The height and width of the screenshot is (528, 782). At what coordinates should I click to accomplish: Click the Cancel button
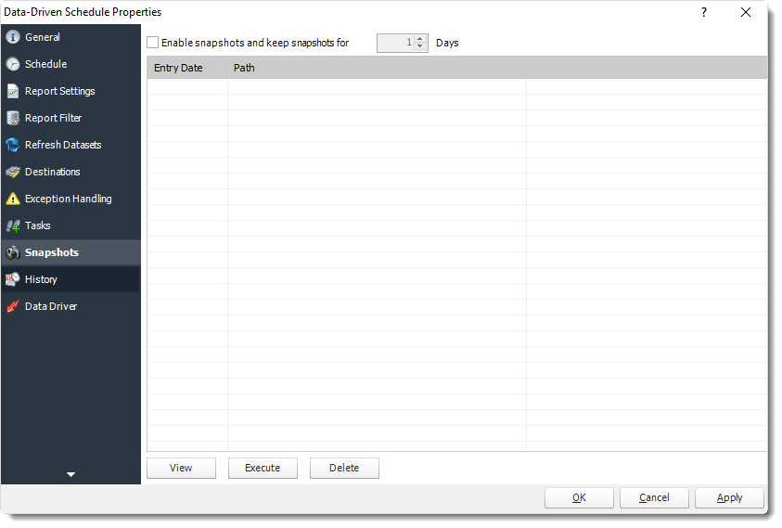654,497
